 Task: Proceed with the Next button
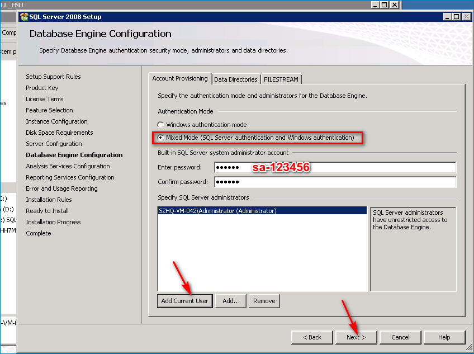coord(356,337)
